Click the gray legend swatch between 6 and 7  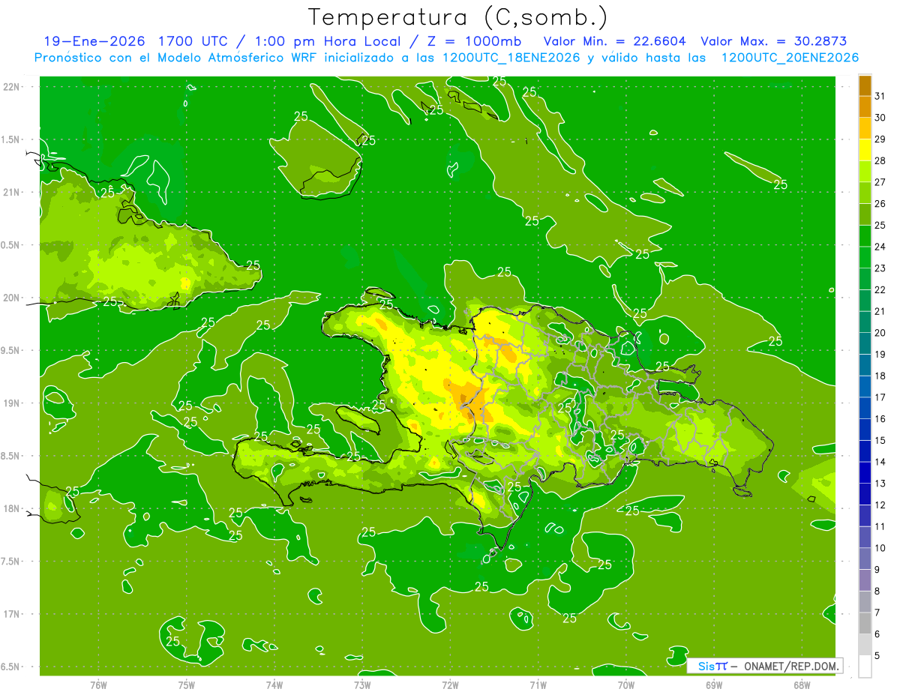coord(865,623)
